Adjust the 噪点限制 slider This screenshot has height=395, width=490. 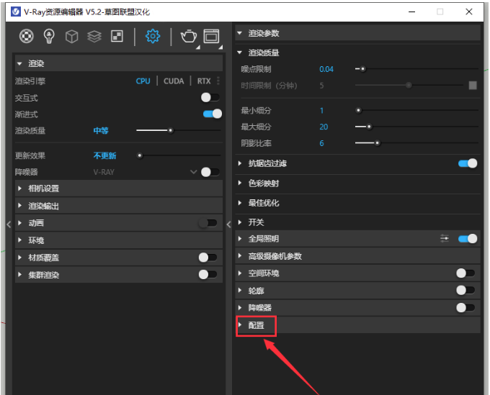pos(362,68)
